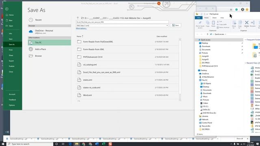Click bookmark star in browser toolbar

click(231, 10)
